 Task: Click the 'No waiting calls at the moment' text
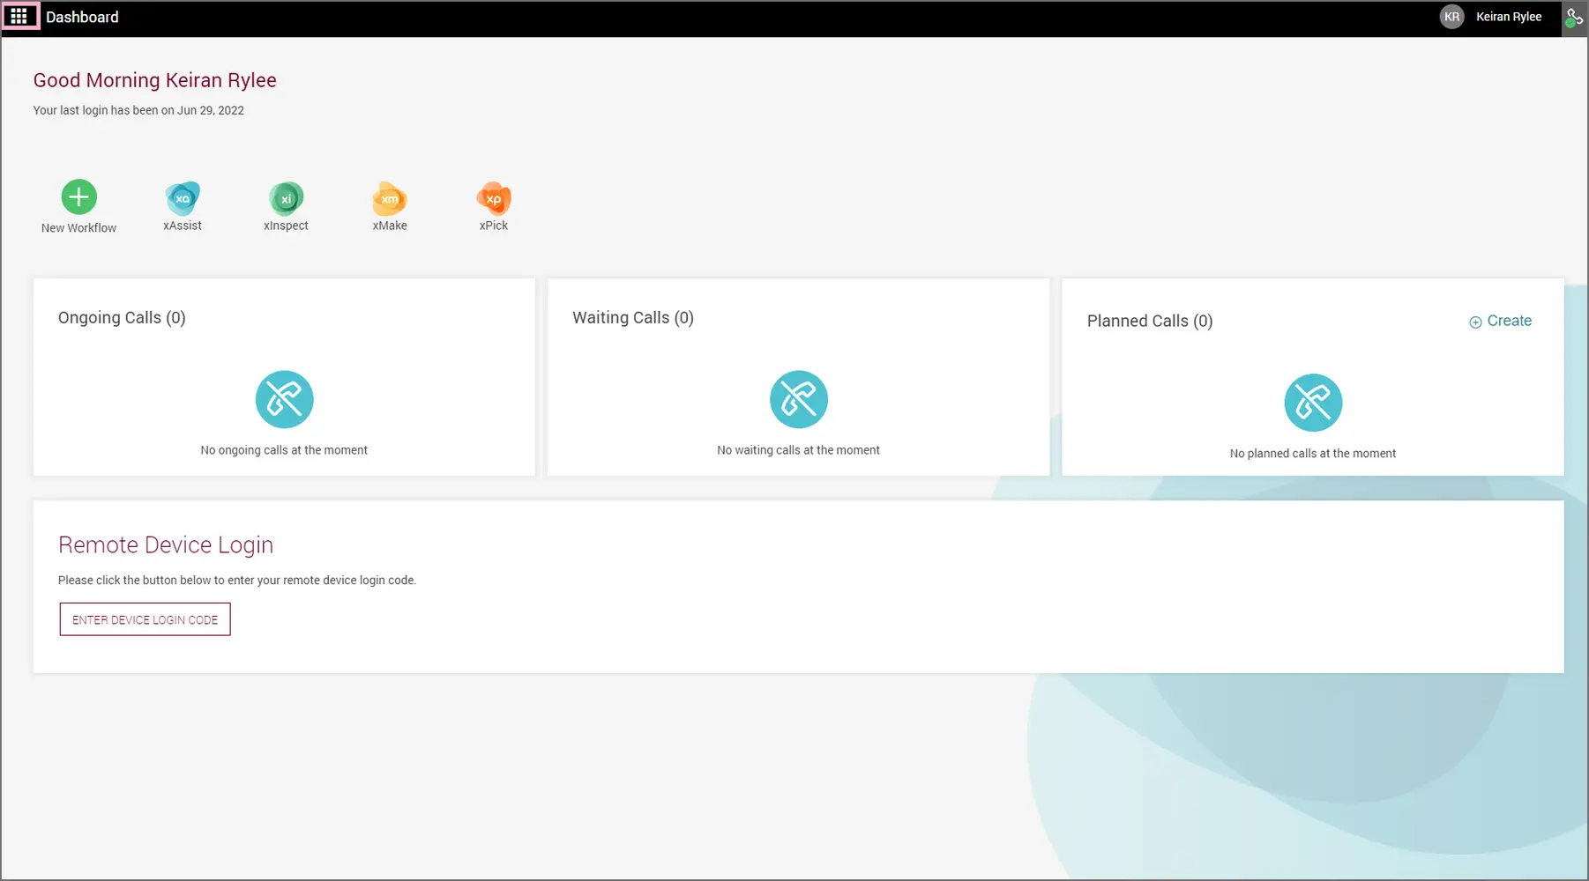798,450
